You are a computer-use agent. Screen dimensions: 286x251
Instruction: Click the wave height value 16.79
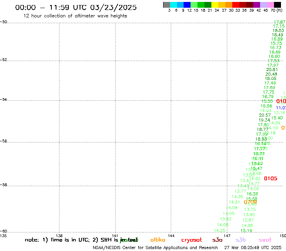coord(268,97)
